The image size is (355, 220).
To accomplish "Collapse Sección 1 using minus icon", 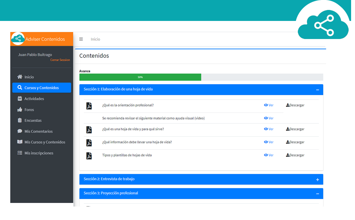I will tap(317, 90).
